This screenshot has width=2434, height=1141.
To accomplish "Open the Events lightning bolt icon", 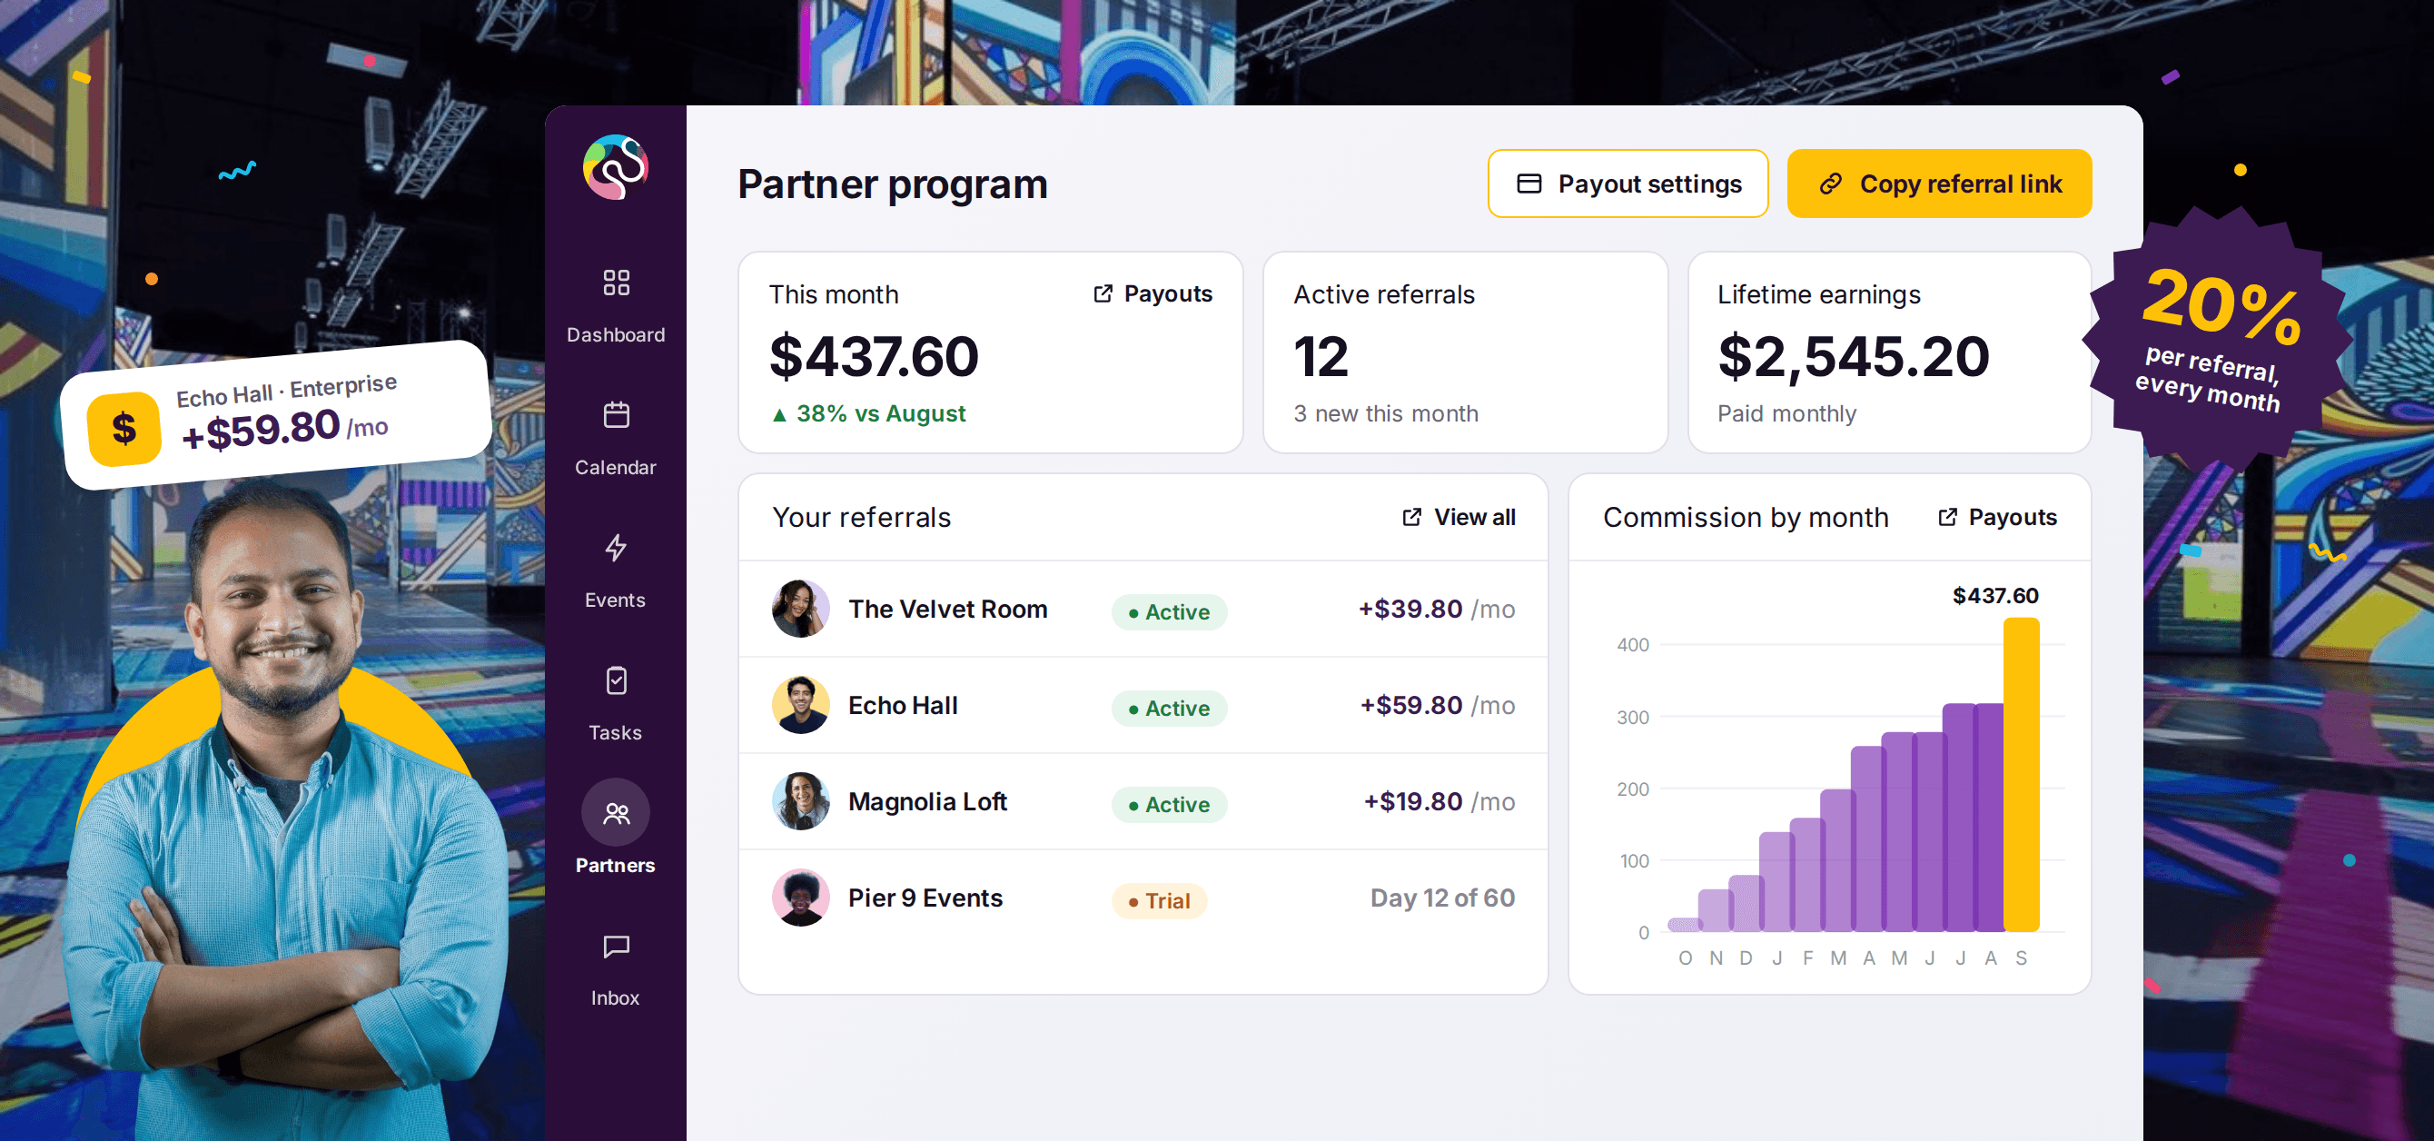I will [x=616, y=548].
